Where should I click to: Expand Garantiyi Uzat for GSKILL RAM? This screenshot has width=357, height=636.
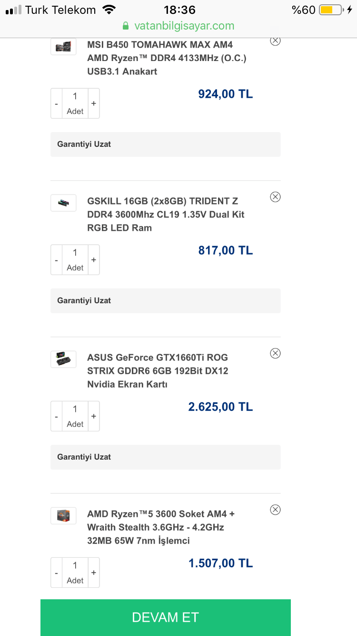165,301
